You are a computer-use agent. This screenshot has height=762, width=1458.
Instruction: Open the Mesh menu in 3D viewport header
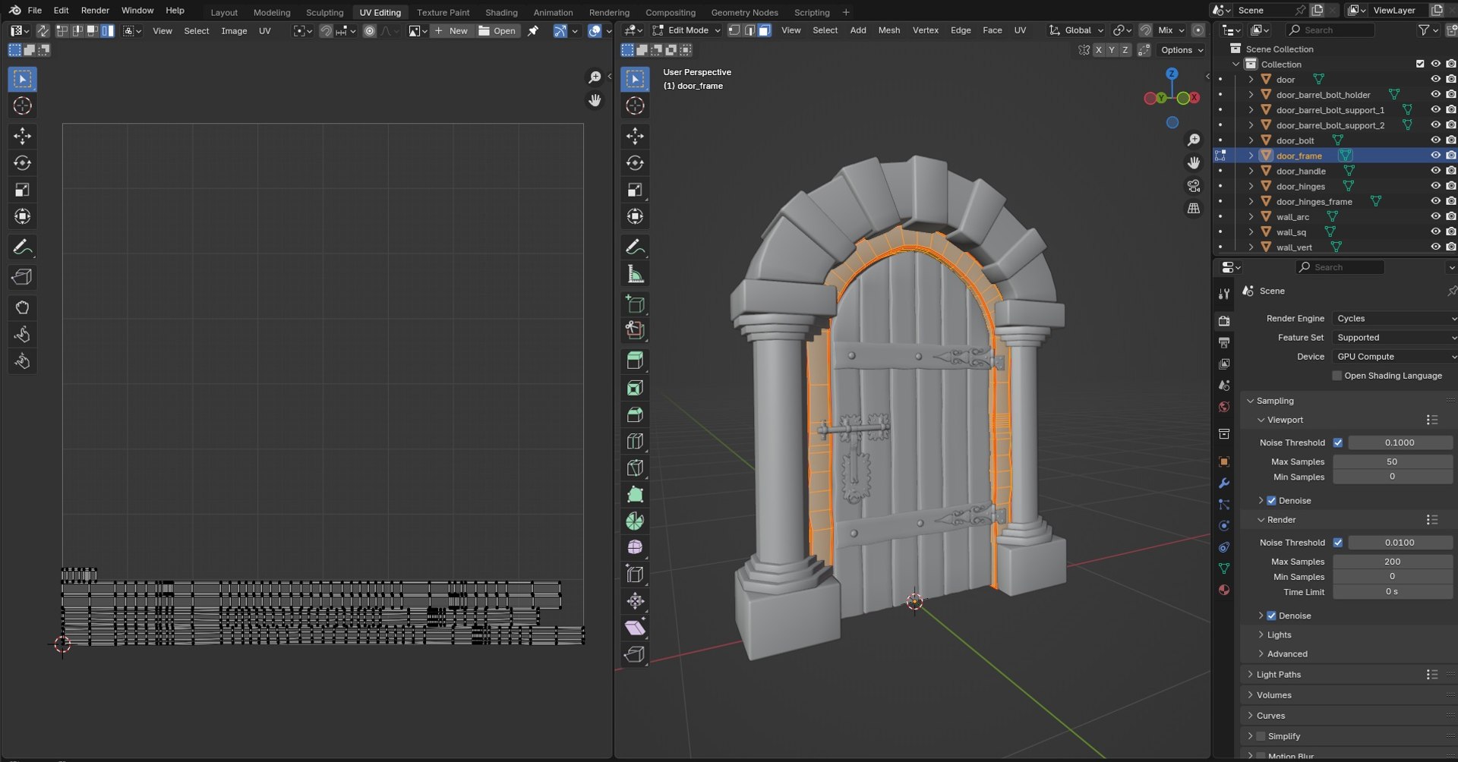click(888, 30)
